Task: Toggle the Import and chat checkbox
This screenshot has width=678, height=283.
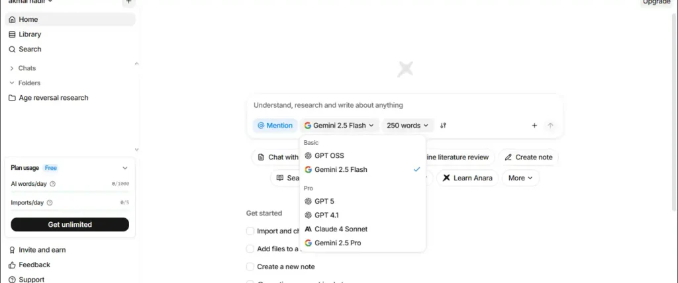Action: pos(250,231)
